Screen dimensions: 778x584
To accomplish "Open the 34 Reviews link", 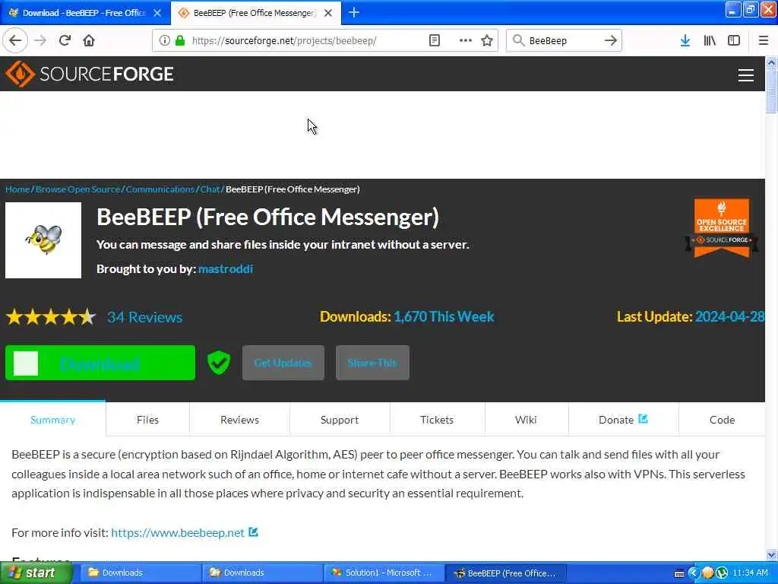I will pos(145,317).
